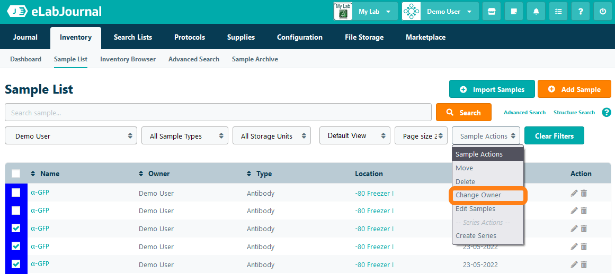Click the question mark help button in header
The height and width of the screenshot is (274, 615).
(581, 11)
